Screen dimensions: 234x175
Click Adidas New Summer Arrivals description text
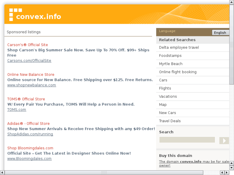tap(81, 129)
